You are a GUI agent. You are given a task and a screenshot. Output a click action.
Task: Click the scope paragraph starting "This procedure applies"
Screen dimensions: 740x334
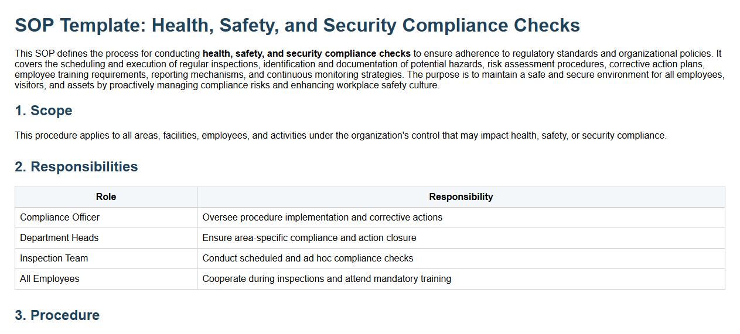tap(340, 136)
